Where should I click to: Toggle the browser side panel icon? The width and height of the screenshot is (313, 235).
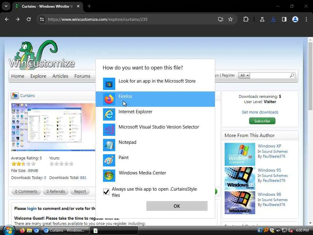[284, 19]
